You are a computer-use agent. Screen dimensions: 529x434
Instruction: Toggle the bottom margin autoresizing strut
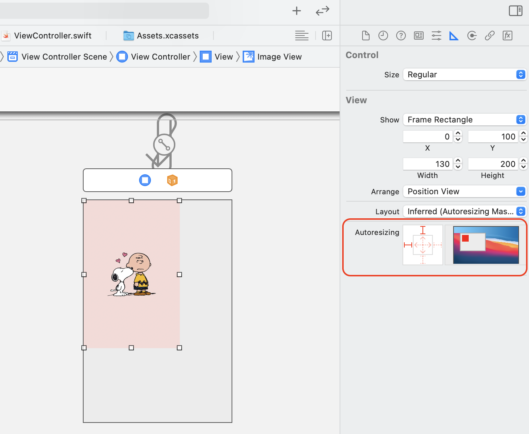tap(423, 259)
